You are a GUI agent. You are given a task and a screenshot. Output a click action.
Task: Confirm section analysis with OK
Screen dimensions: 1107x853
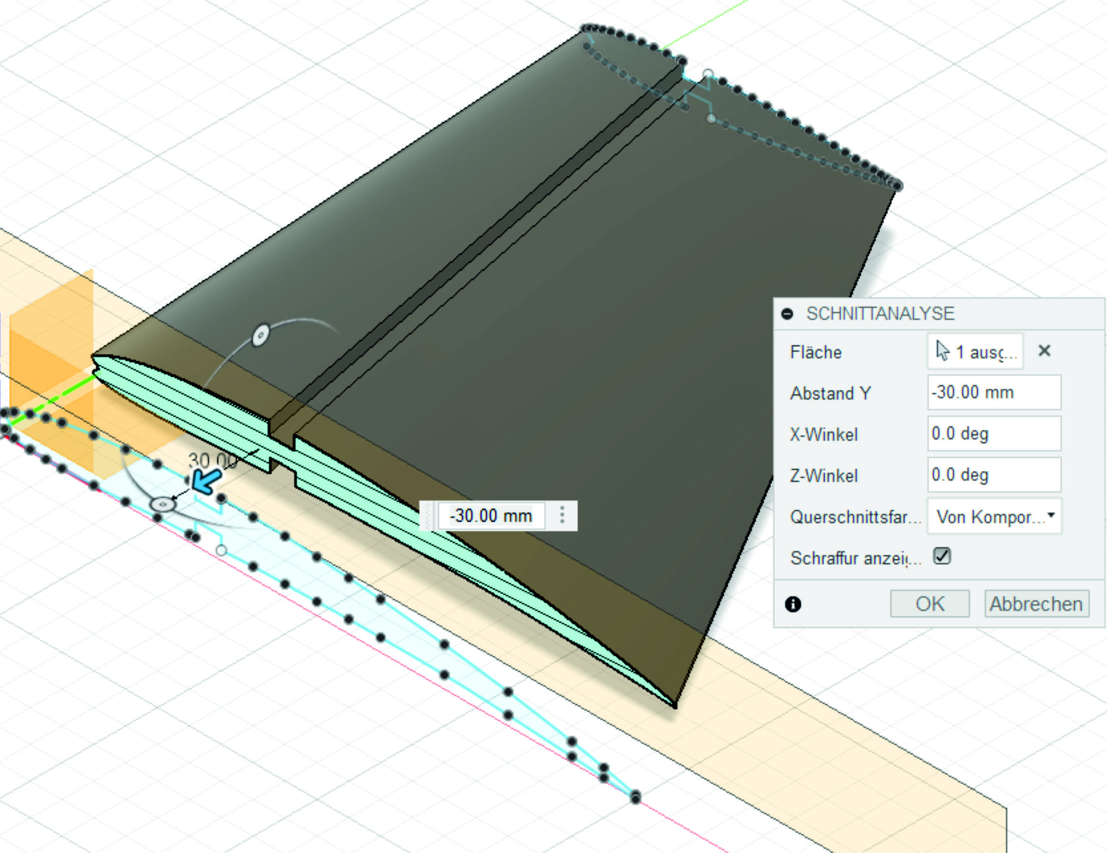click(929, 604)
